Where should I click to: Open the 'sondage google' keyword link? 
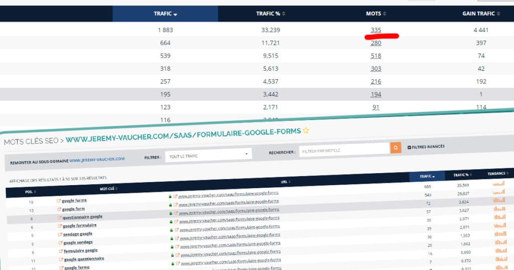tap(78, 234)
